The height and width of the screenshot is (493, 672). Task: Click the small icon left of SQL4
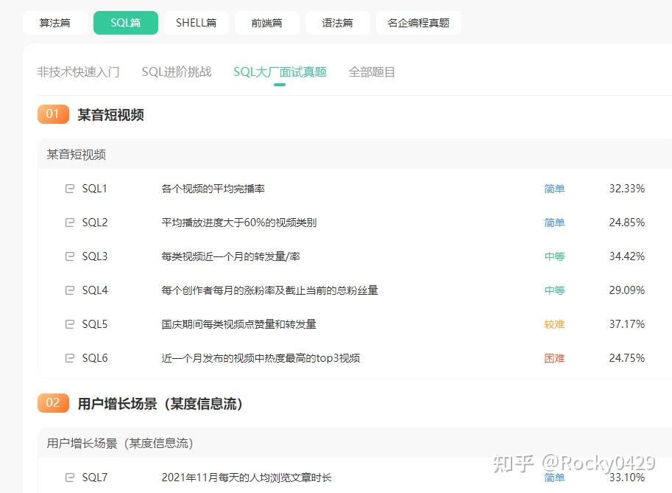tap(69, 290)
